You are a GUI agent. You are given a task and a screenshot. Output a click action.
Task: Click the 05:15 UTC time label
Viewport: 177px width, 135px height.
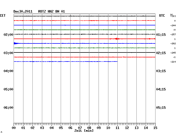click(x=161, y=108)
